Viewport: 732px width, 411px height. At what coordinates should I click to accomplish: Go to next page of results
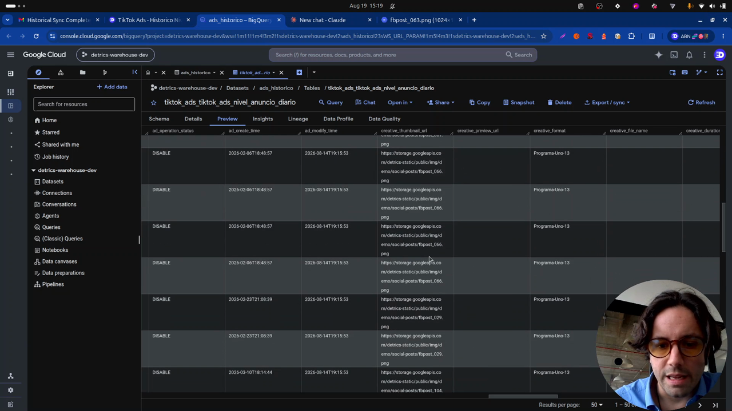coord(699,405)
